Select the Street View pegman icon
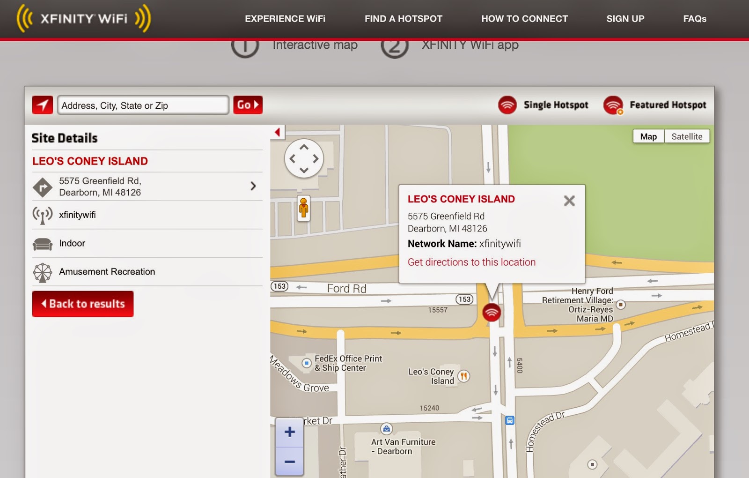749x478 pixels. [x=304, y=208]
